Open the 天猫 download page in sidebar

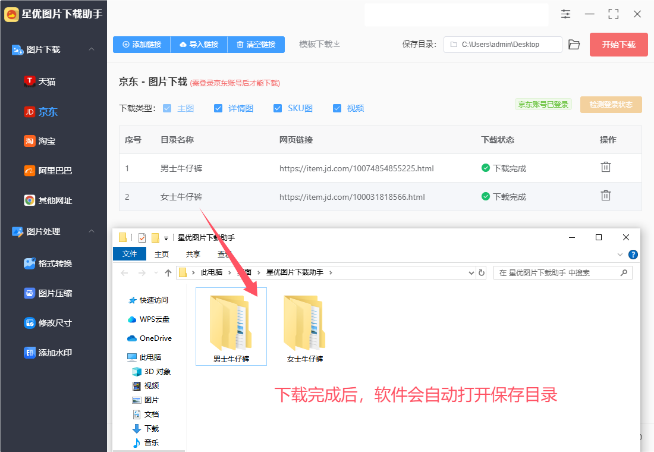click(40, 81)
